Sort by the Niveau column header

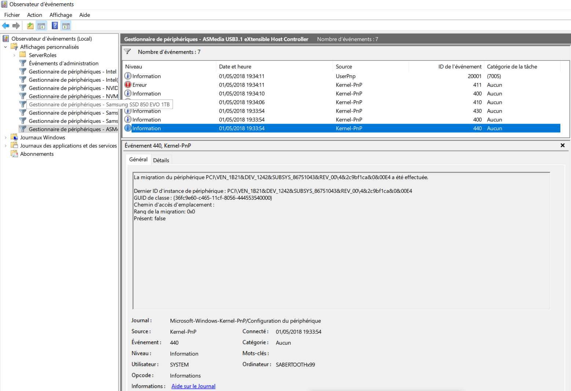click(169, 67)
